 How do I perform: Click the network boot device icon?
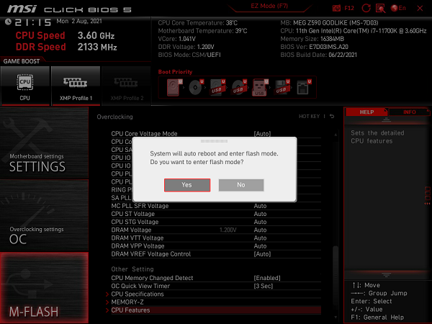click(x=303, y=87)
